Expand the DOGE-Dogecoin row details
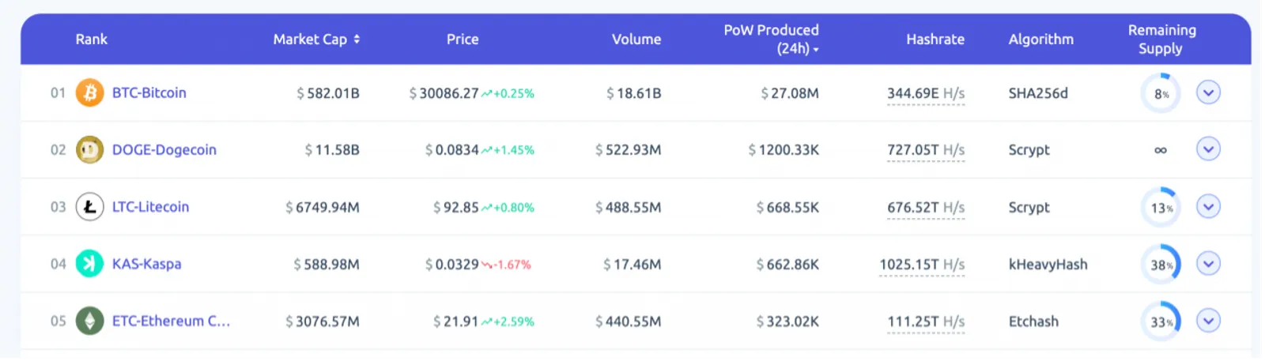The image size is (1265, 361). [x=1208, y=149]
